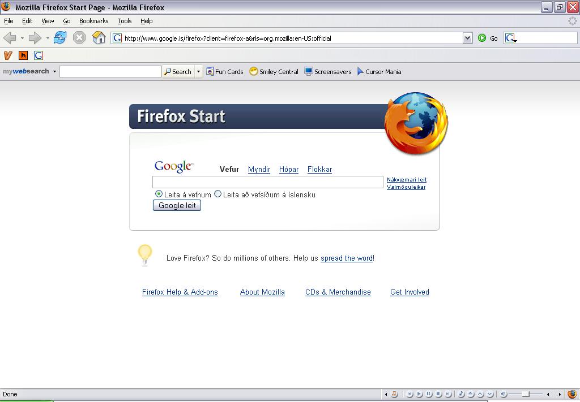The width and height of the screenshot is (580, 402).
Task: Play track in status bar player
Action: 420,394
